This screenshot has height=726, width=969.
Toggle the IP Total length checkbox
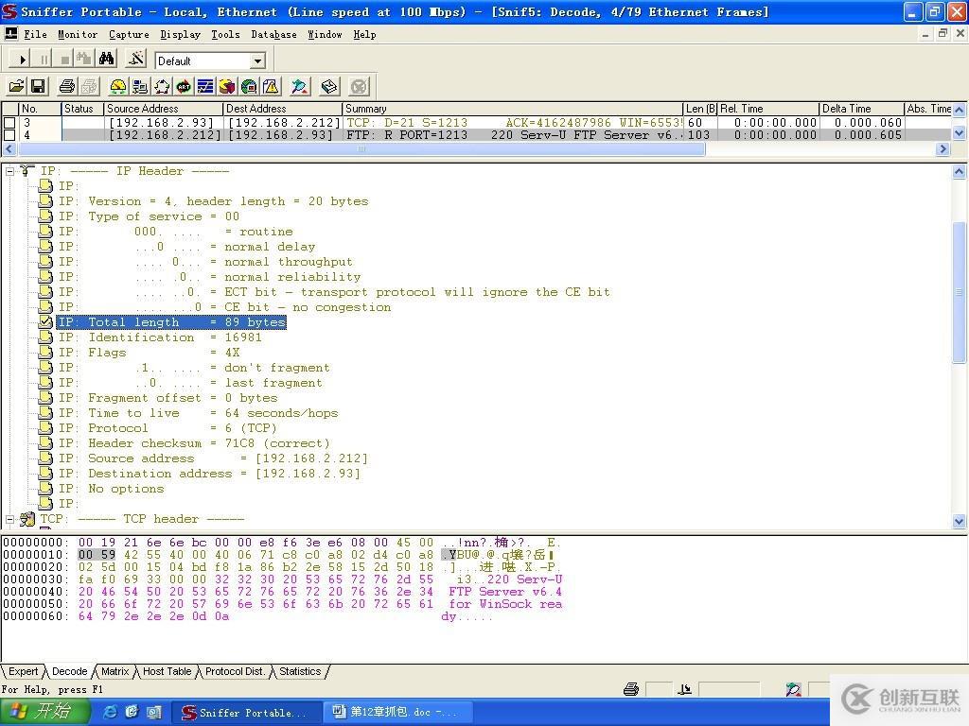tap(45, 322)
